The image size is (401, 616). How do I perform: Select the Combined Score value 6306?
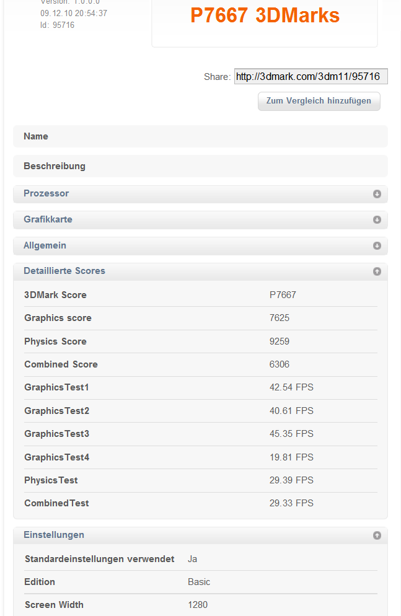pyautogui.click(x=280, y=364)
